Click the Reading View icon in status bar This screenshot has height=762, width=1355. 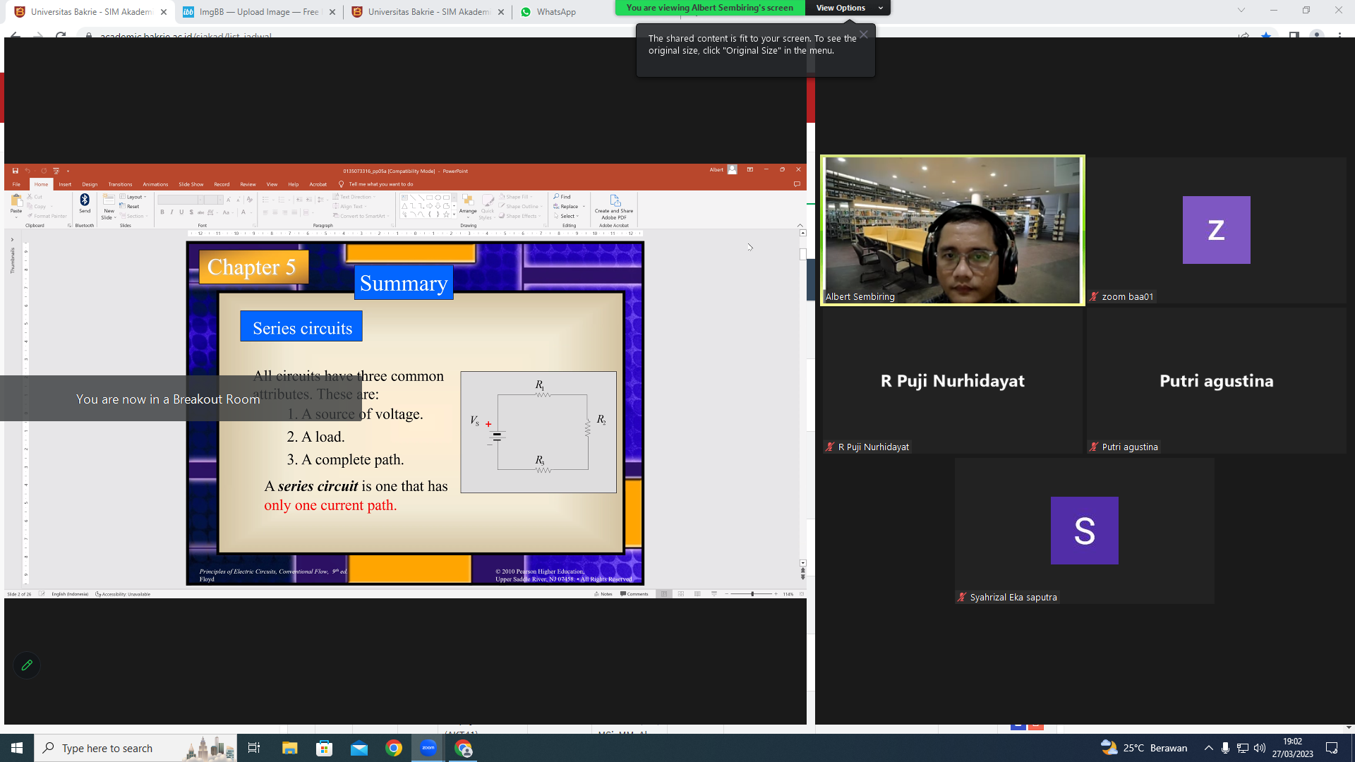coord(697,594)
